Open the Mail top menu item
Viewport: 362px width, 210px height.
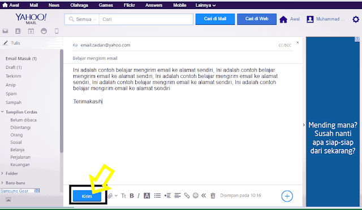pos(34,5)
